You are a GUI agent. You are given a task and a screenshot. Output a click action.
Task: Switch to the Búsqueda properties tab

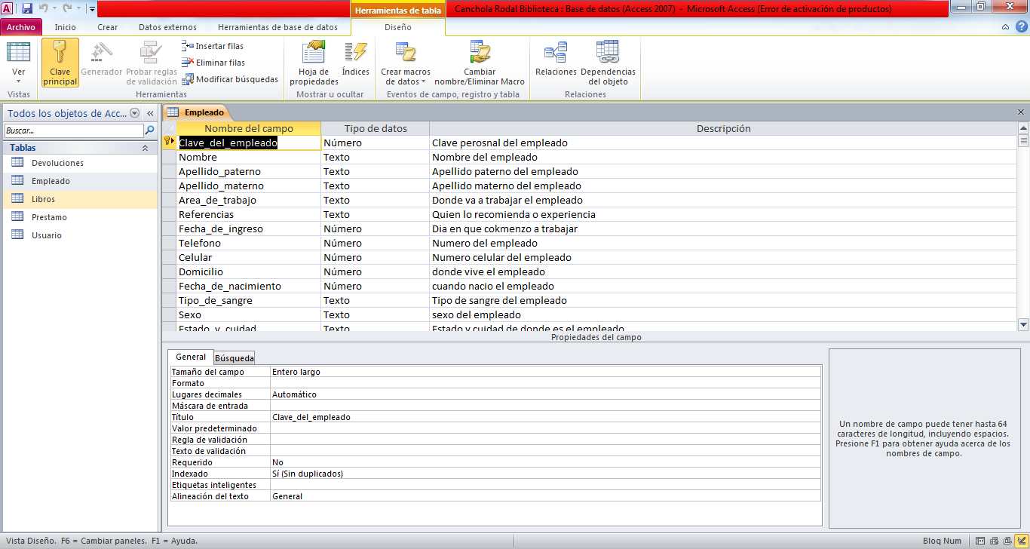tap(235, 358)
